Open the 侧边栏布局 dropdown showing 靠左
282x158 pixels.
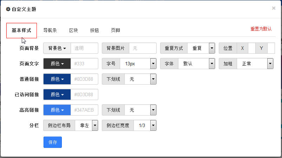tap(86, 125)
